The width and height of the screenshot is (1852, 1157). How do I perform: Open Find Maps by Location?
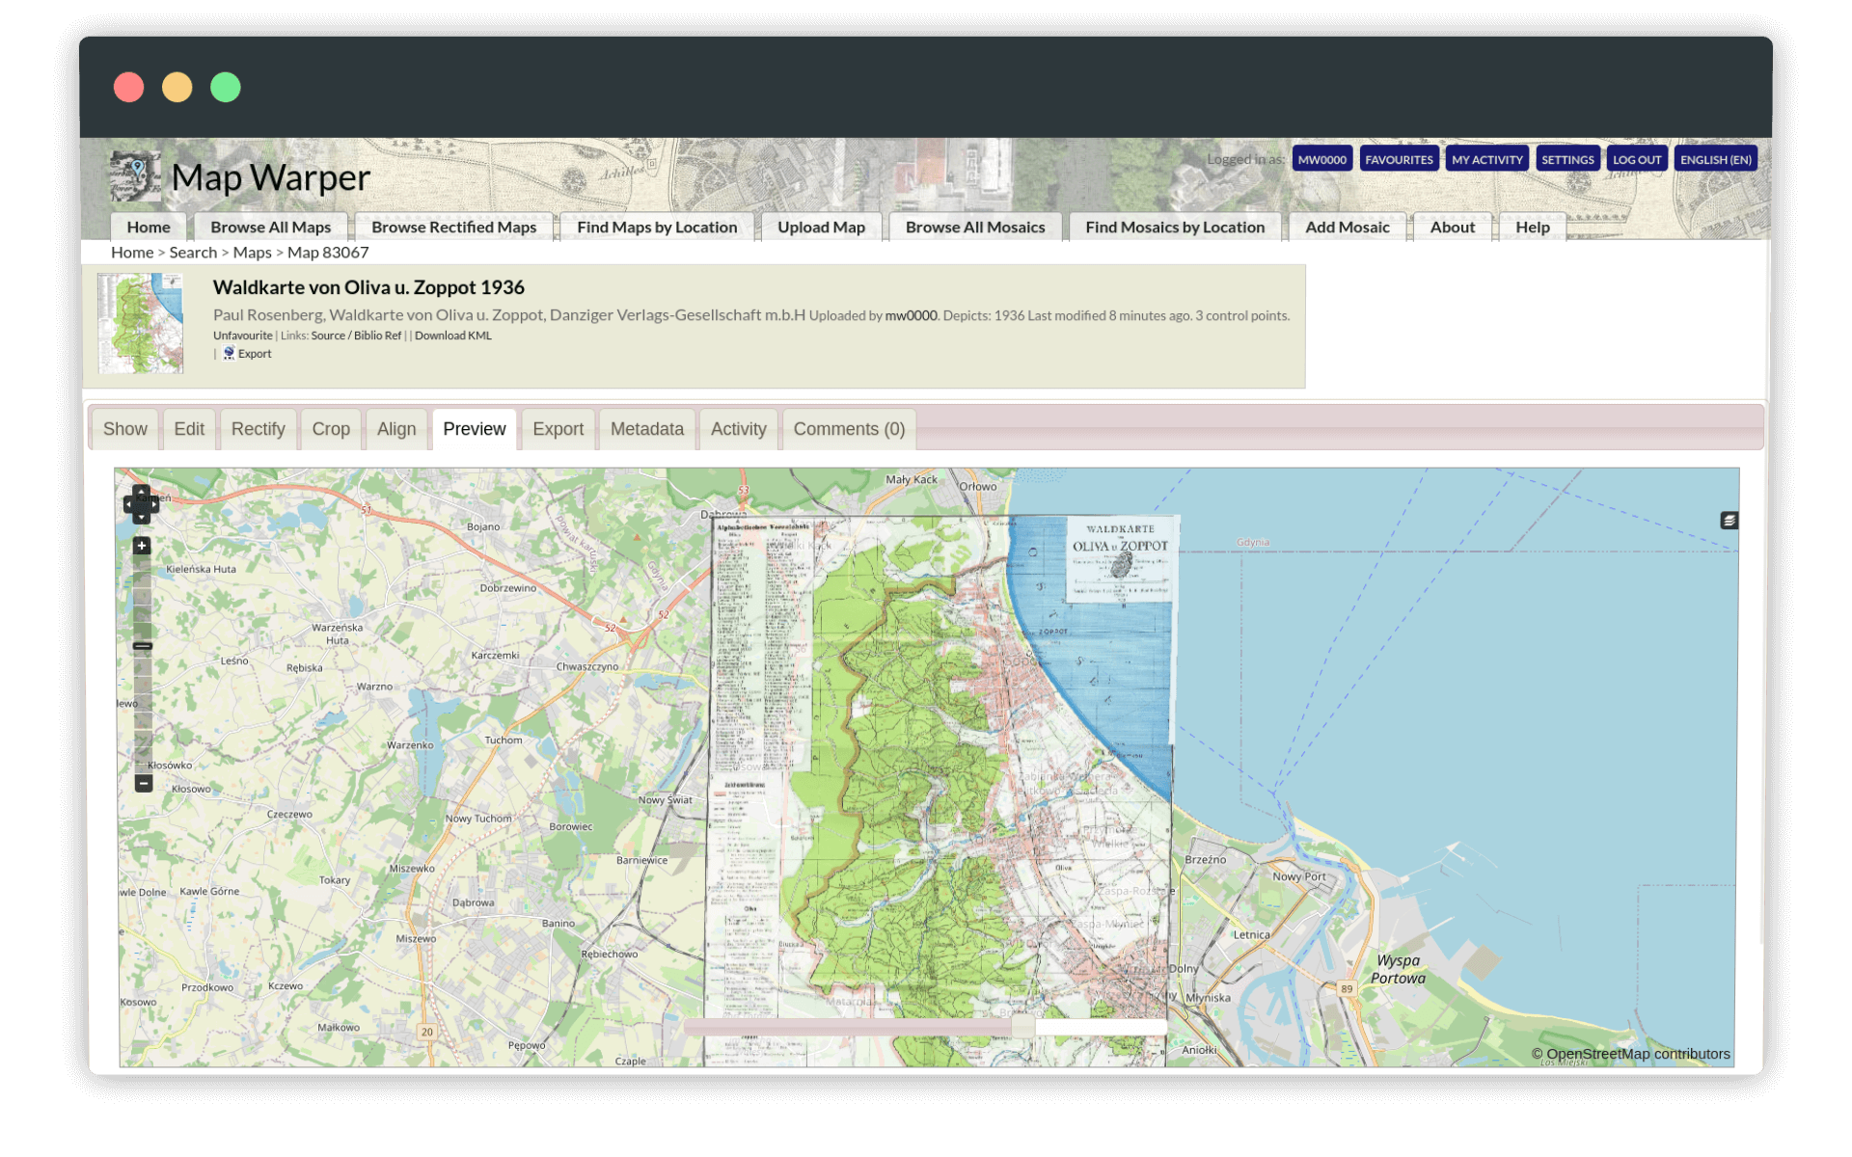point(657,228)
